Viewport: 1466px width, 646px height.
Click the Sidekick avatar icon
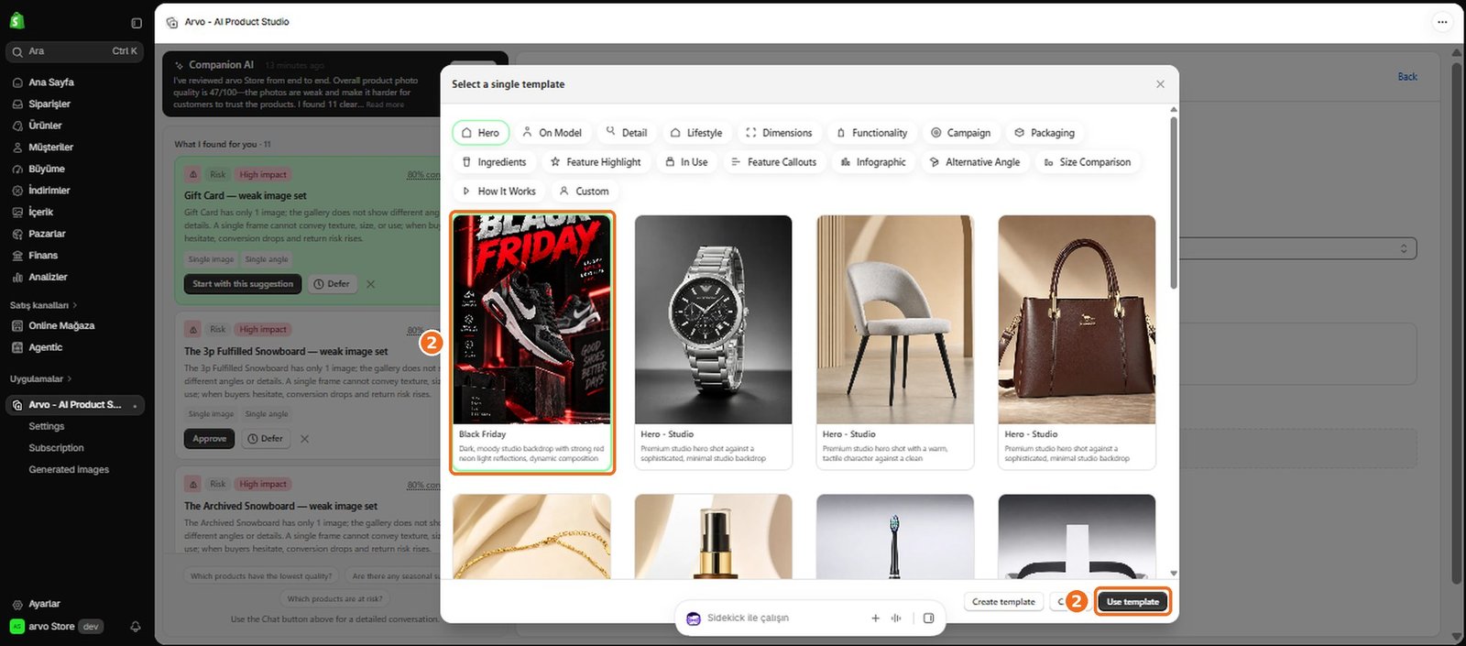click(x=694, y=619)
